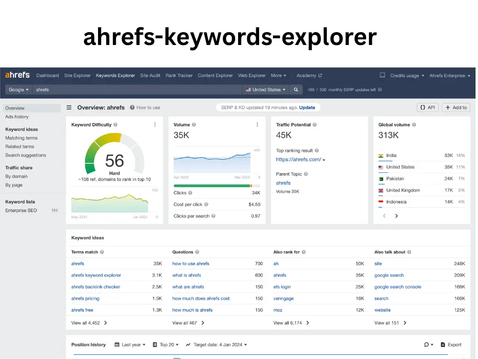Click the Terms match help icon
Viewport: 478px width, 359px height.
(102, 252)
